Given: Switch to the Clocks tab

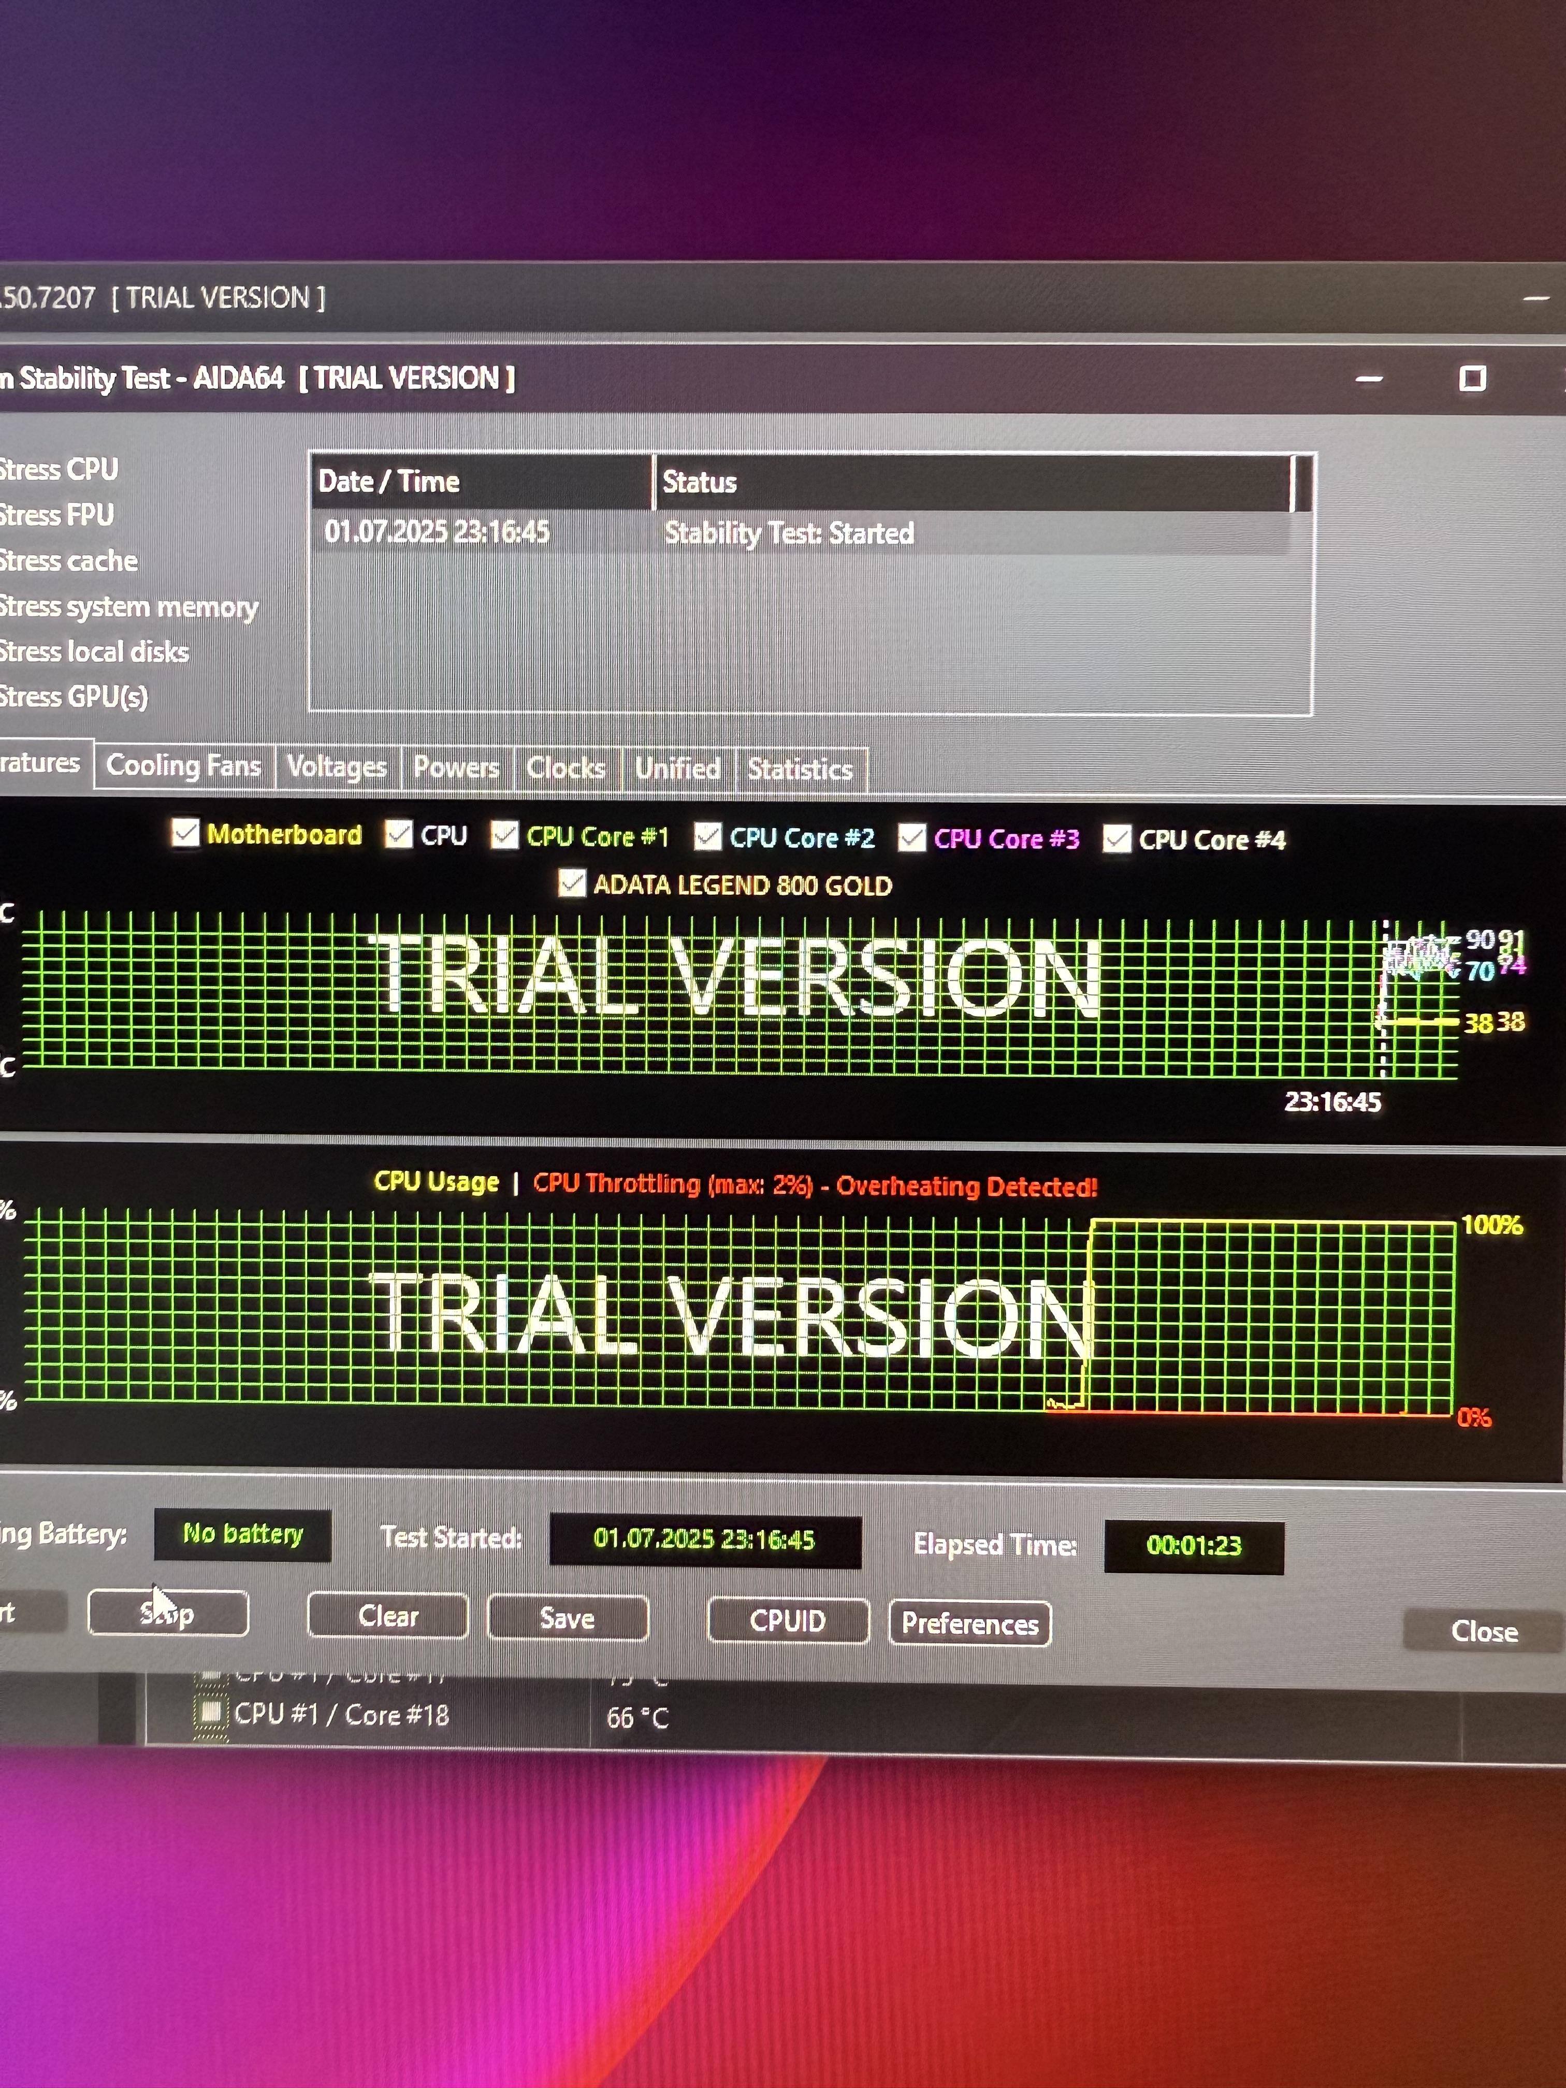Looking at the screenshot, I should click(565, 769).
